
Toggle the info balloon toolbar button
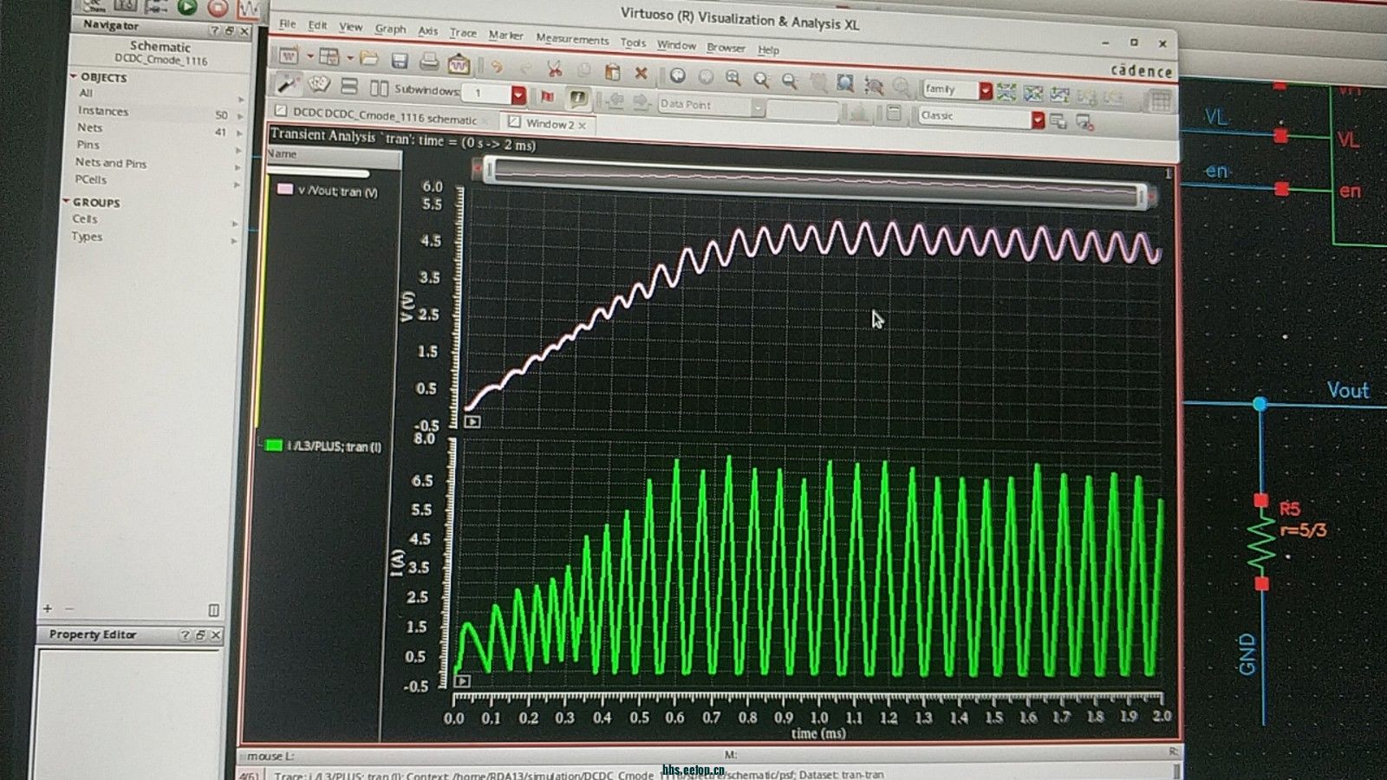pyautogui.click(x=578, y=97)
